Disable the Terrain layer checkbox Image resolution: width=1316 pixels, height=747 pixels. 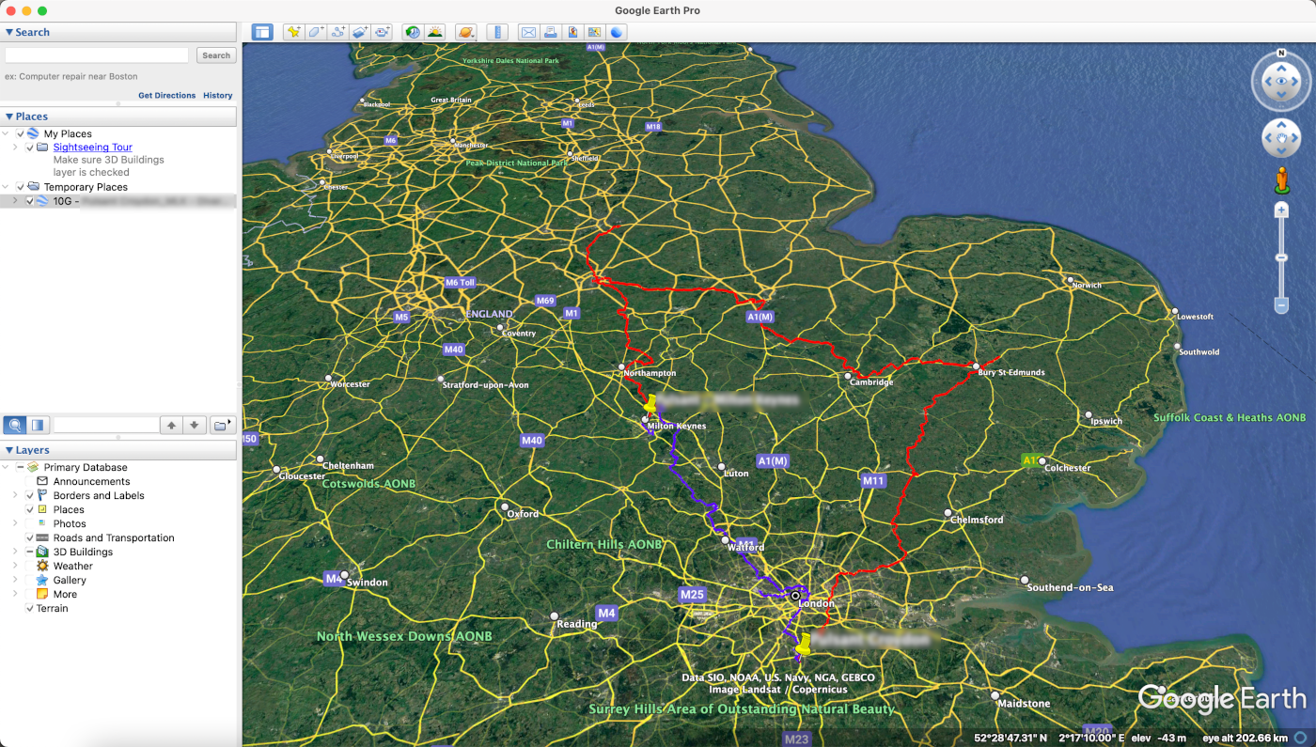coord(30,608)
